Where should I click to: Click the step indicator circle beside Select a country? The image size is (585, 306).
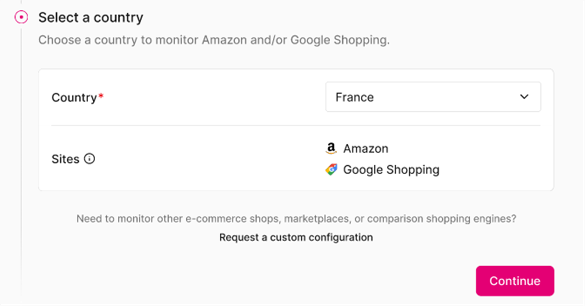tap(21, 17)
